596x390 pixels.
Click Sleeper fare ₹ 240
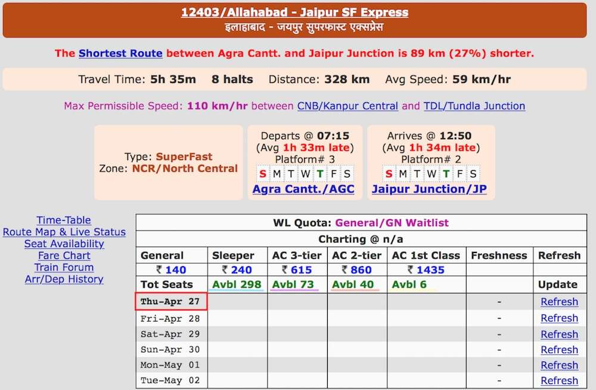tap(237, 270)
